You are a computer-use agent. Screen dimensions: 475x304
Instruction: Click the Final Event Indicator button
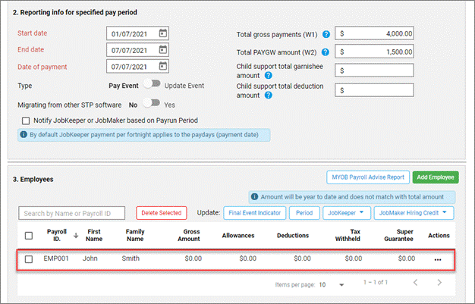[x=254, y=213]
